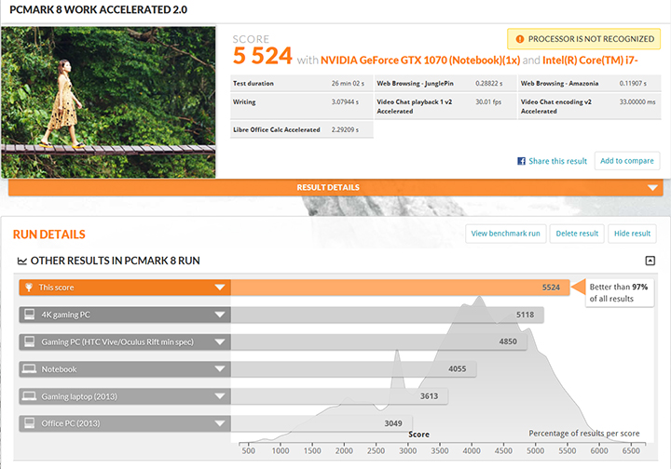Expand the Notebook row dropdown arrow
The image size is (671, 469).
pyautogui.click(x=220, y=369)
